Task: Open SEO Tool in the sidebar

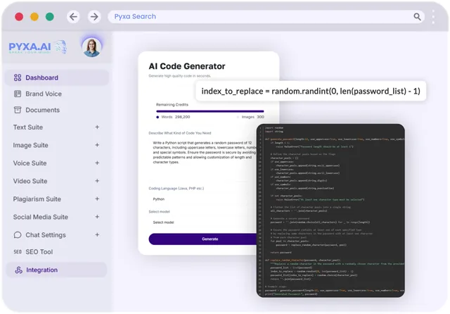Action: (39, 251)
